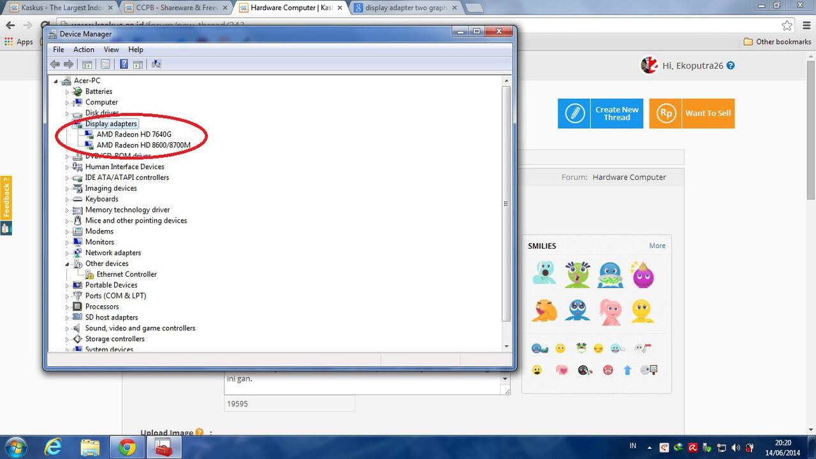The image size is (816, 459).
Task: Open Properties via Device Manager toolbar icon
Action: (x=105, y=64)
